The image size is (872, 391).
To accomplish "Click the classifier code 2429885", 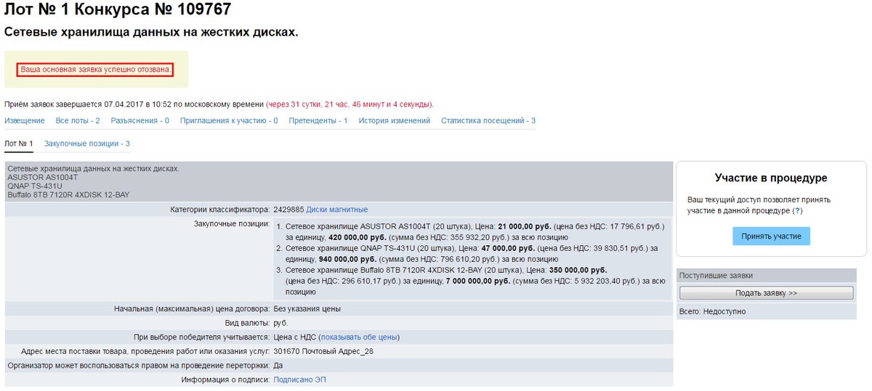I will (x=288, y=210).
